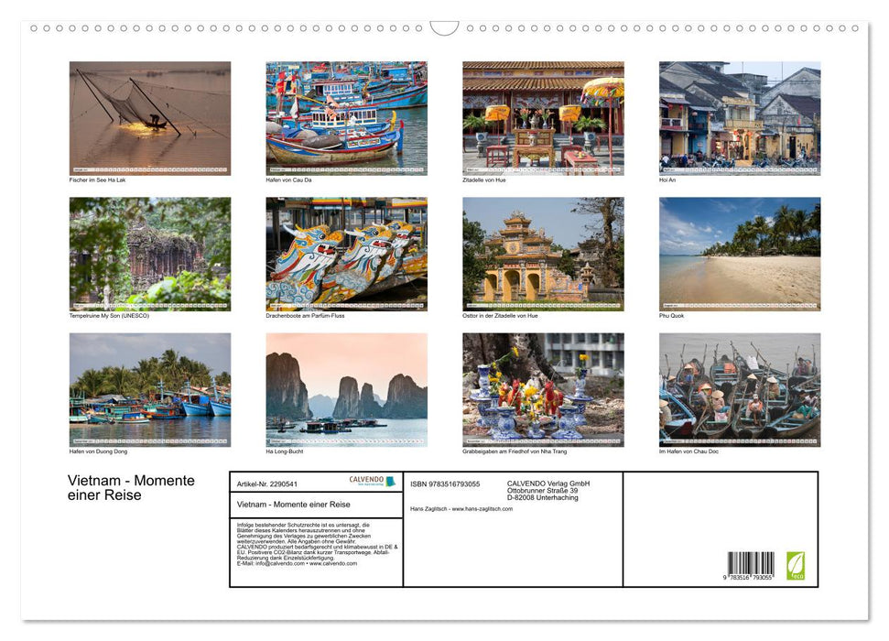Click the ISBN barcode
Screen dimensions: 889x641
coord(750,566)
